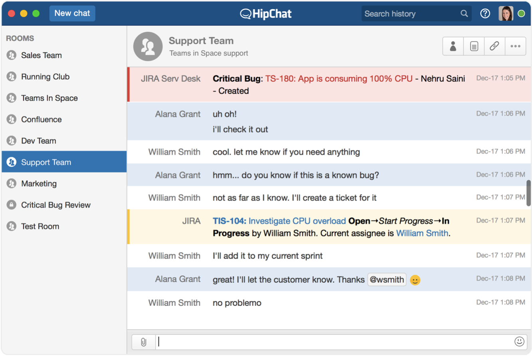
Task: Click the JIRA sender name
Action: tap(192, 221)
